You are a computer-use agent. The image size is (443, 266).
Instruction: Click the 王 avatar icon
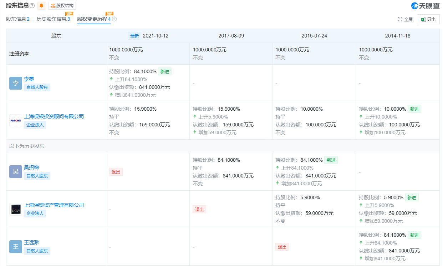coord(15,246)
